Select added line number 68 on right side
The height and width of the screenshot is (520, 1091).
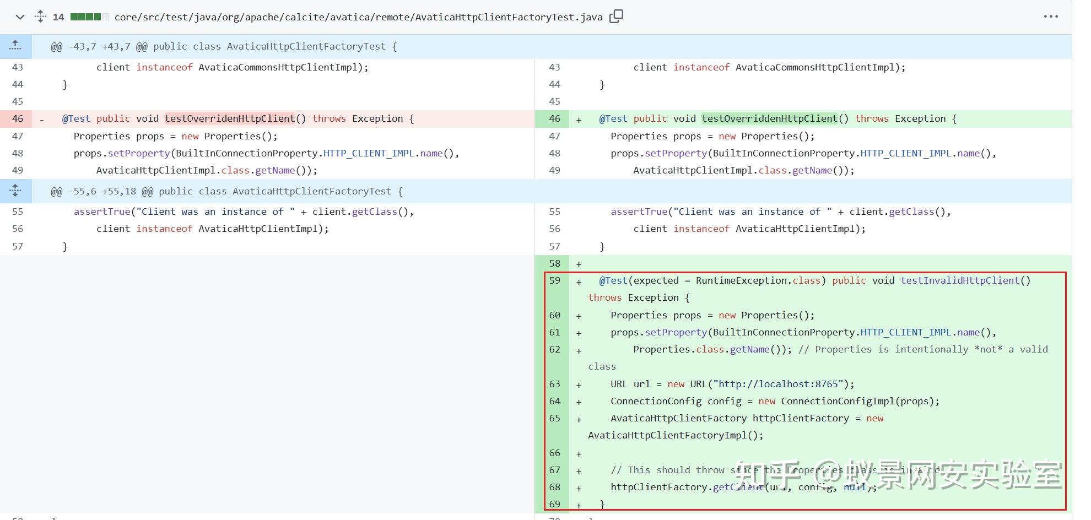coord(555,487)
